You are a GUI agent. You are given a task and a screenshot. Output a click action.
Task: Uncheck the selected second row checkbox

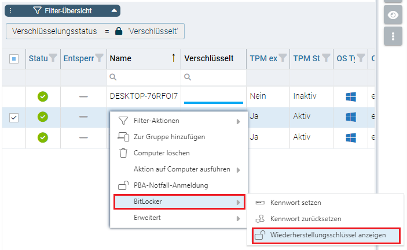coord(14,117)
